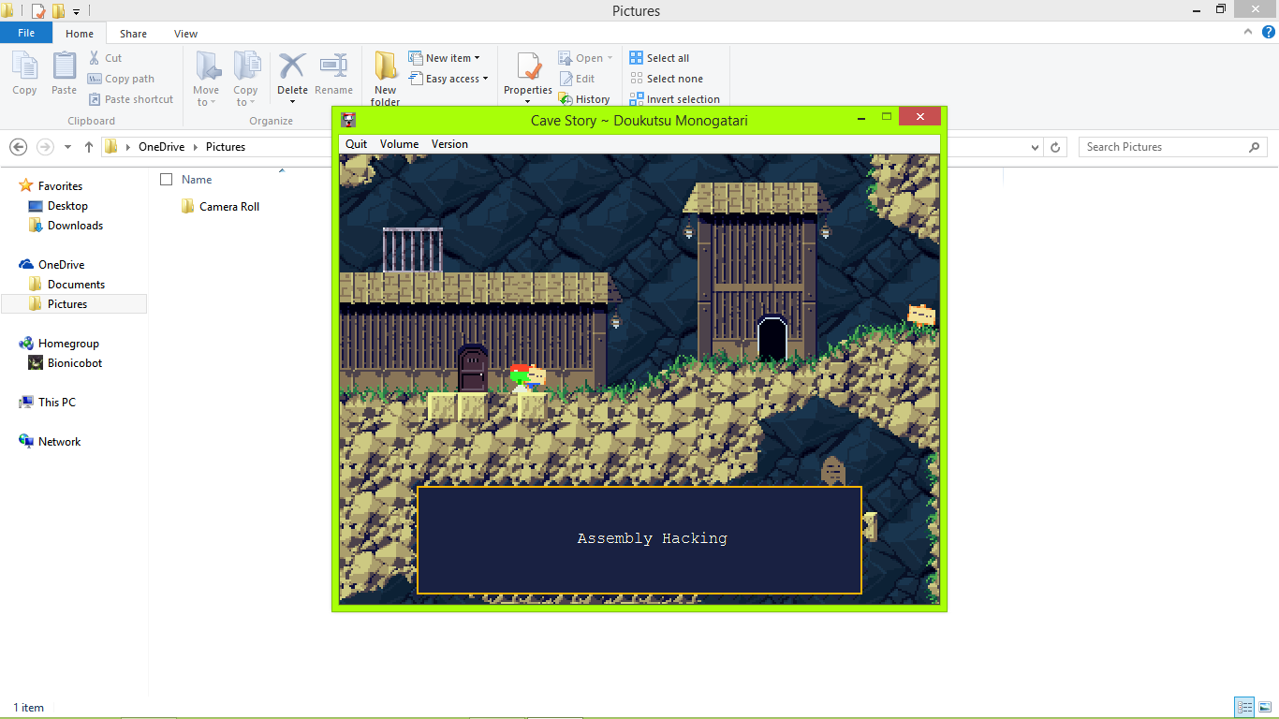Switch to details view layout
The width and height of the screenshot is (1279, 719).
pyautogui.click(x=1244, y=708)
